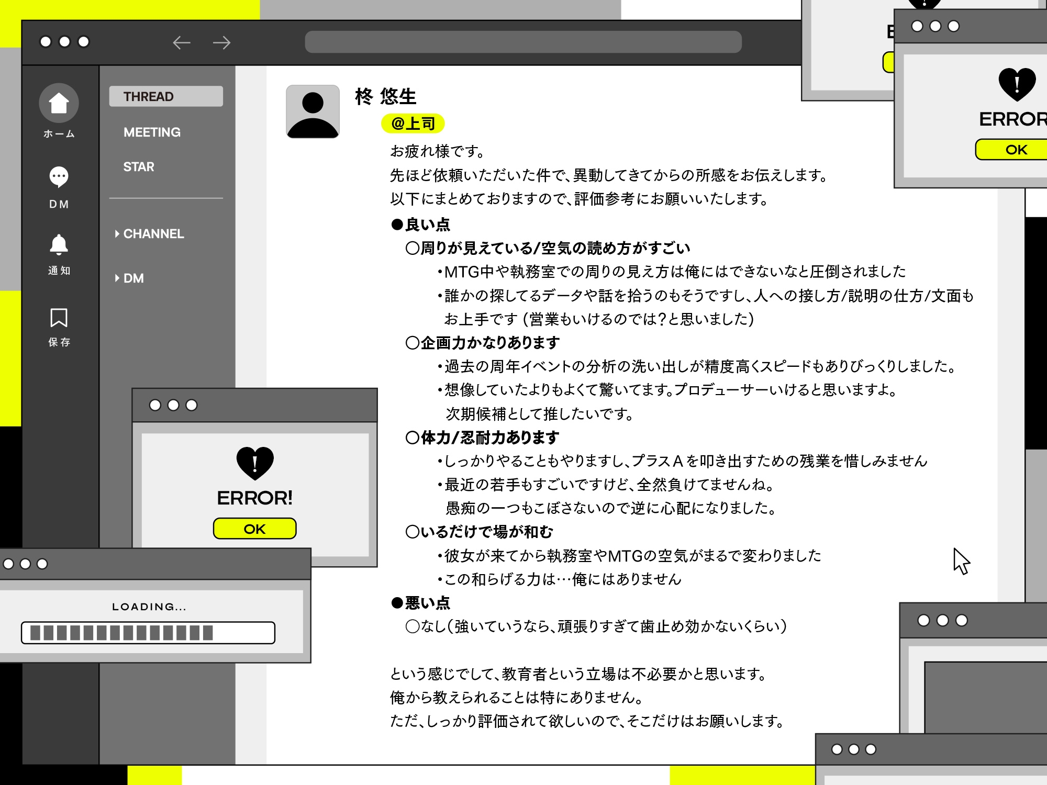This screenshot has width=1047, height=785.
Task: Open the MEETING section
Action: pyautogui.click(x=151, y=132)
